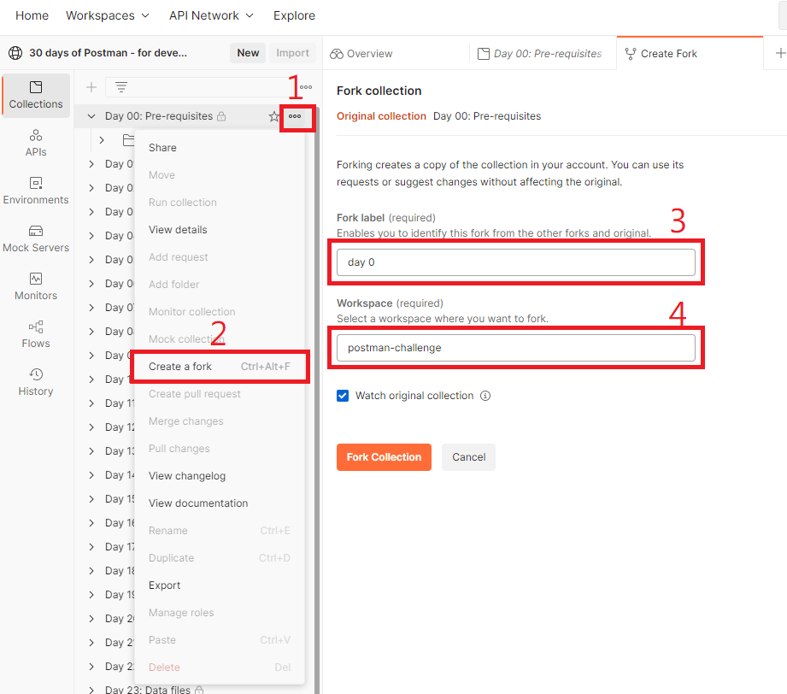The image size is (787, 694).
Task: Click the plus icon to create new collection
Action: 91,87
